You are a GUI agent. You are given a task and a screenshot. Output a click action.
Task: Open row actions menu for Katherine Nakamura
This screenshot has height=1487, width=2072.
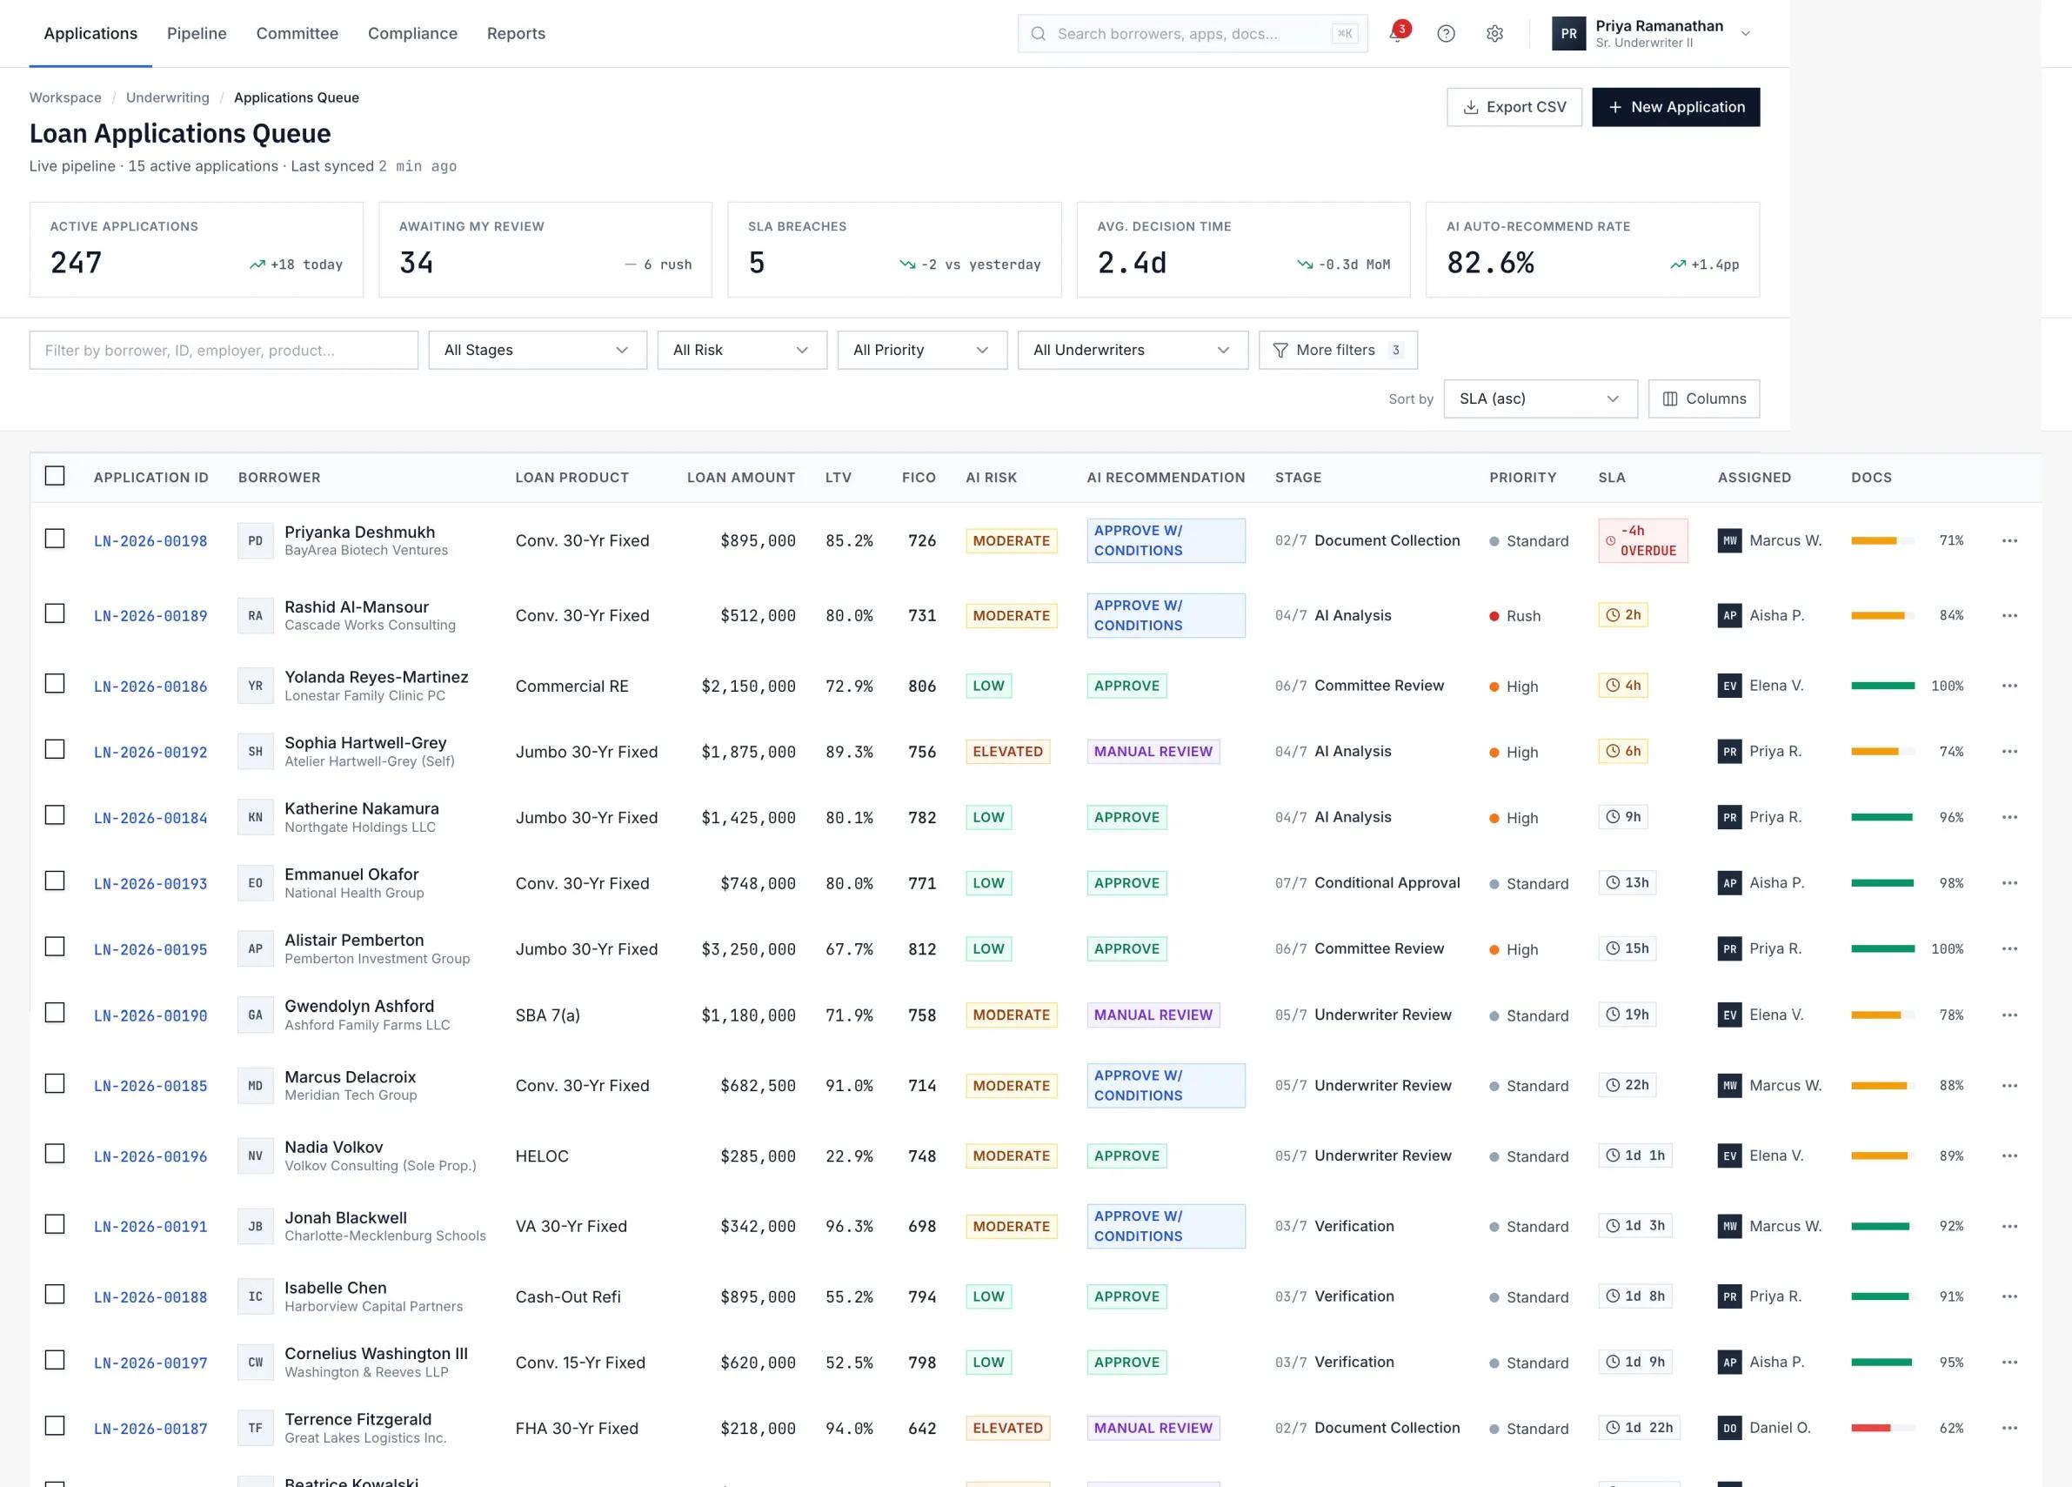click(2009, 817)
